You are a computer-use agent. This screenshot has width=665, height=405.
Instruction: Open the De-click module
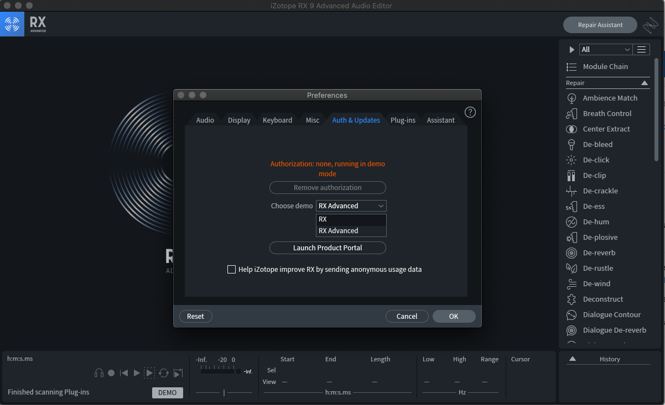[596, 160]
